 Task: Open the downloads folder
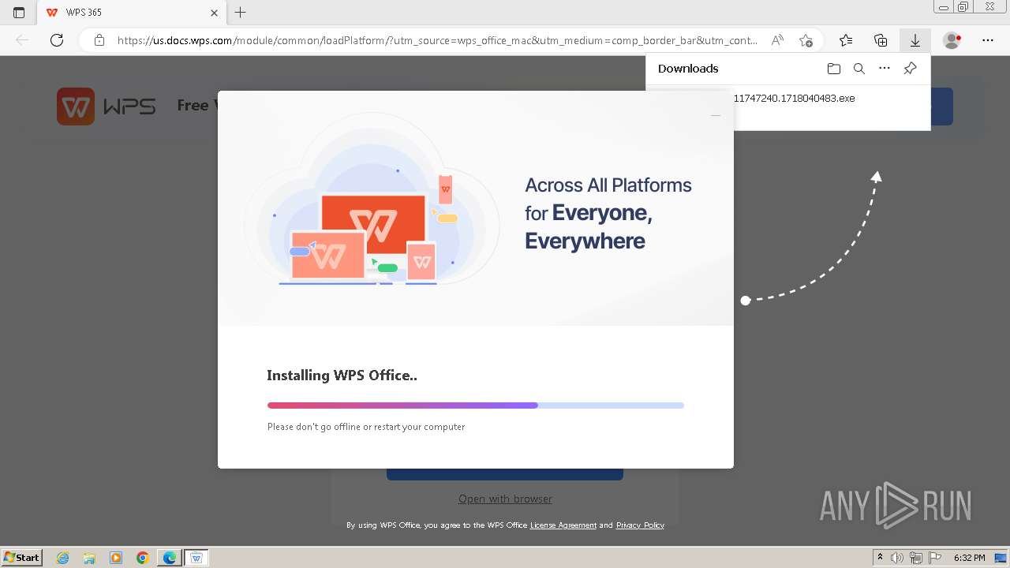tap(834, 69)
